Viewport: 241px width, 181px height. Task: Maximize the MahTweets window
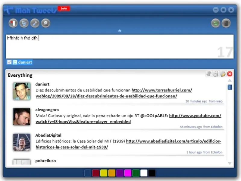point(223,10)
